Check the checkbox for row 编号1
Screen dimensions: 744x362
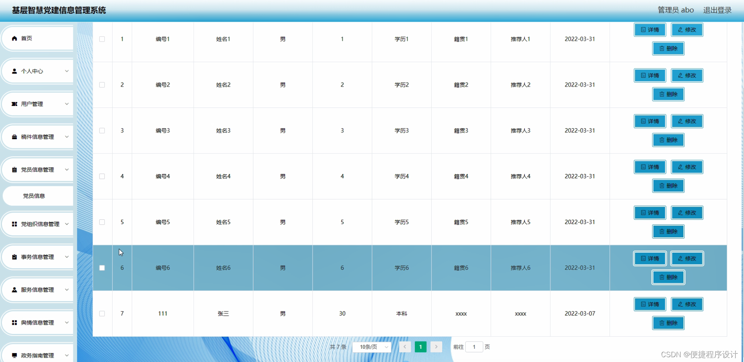tap(102, 39)
